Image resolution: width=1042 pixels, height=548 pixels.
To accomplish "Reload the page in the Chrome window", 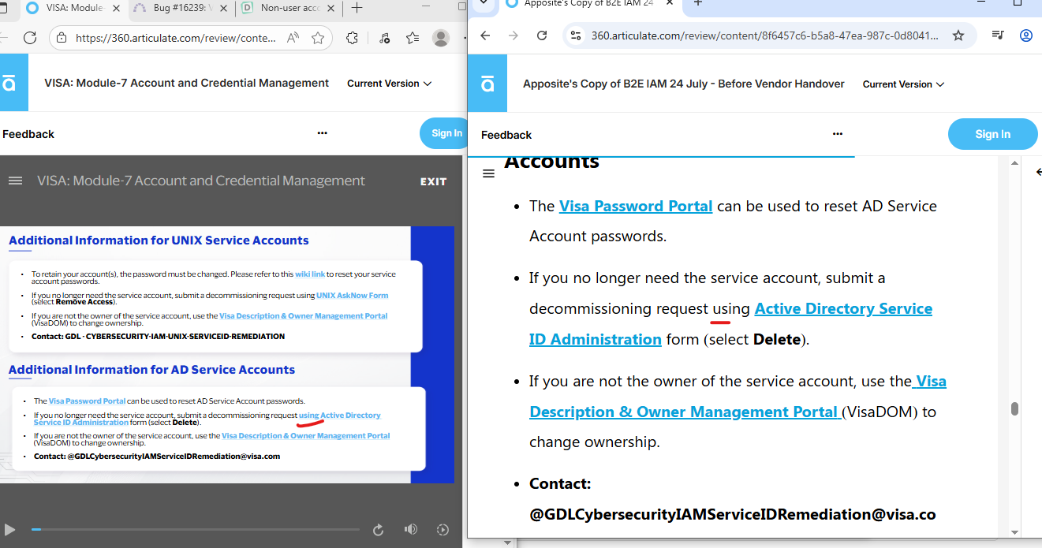I will 542,35.
